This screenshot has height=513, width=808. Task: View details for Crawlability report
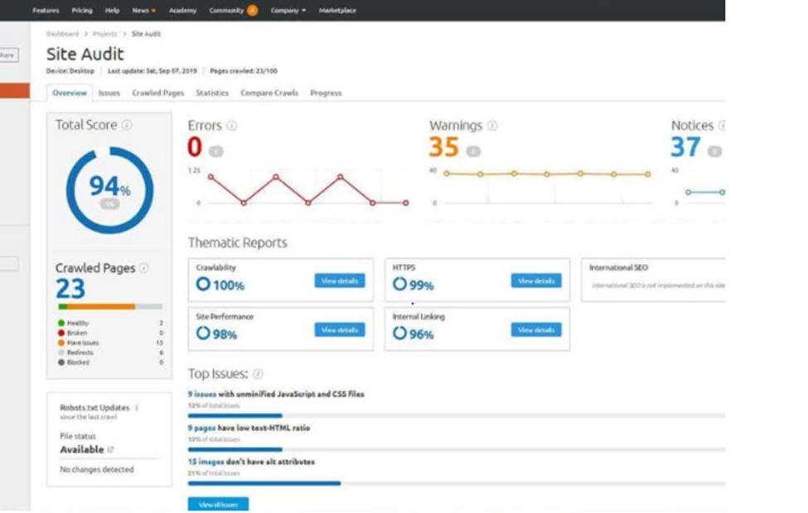(x=340, y=281)
